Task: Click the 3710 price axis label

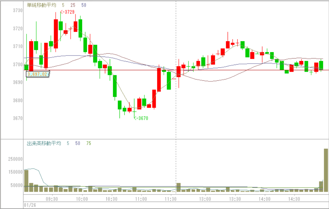Action: [18, 46]
